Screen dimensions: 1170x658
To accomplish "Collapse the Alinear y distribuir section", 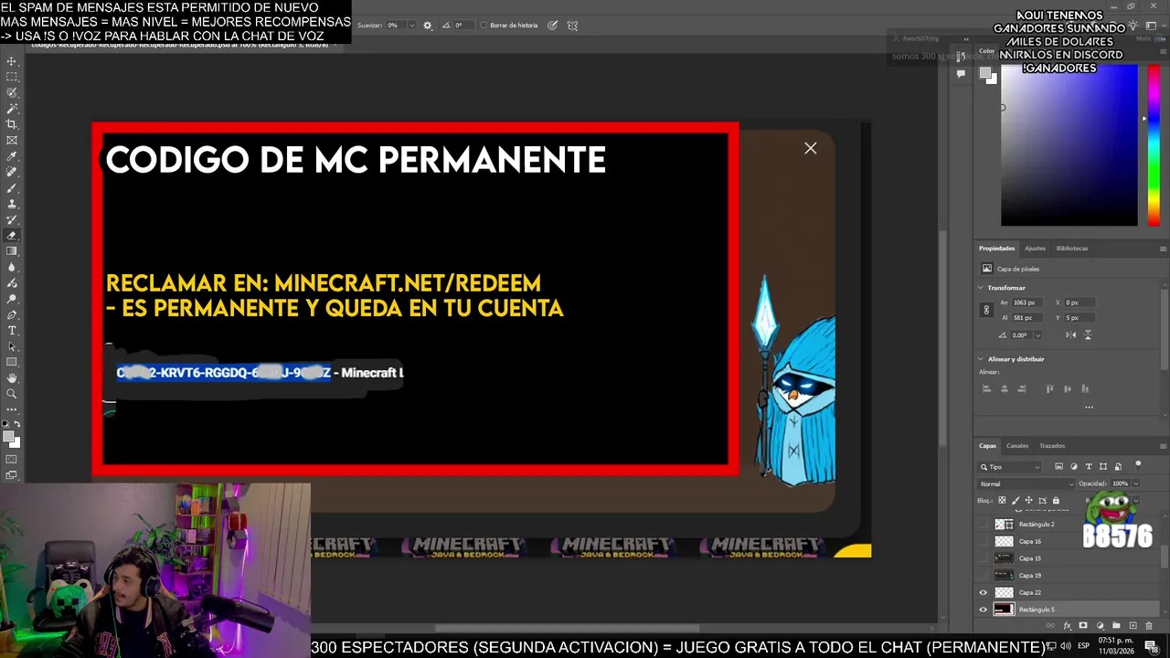I will pyautogui.click(x=981, y=359).
